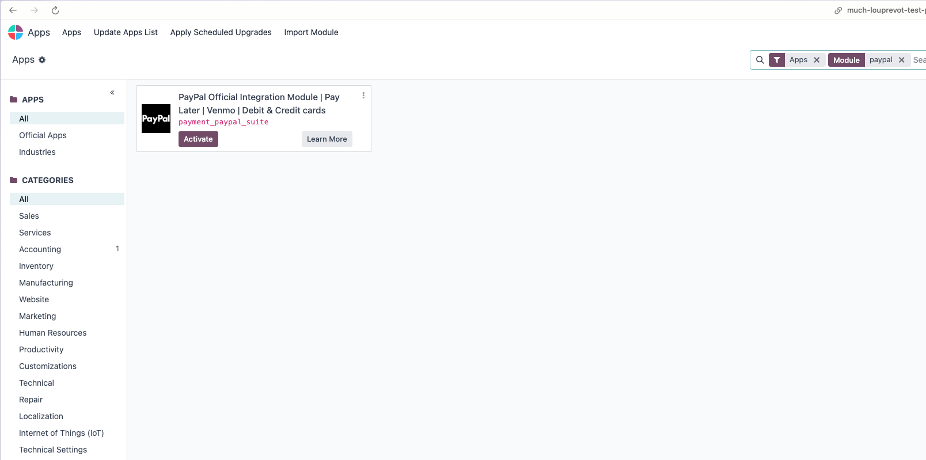Viewport: 926px width, 460px height.
Task: Filter by Official Apps
Action: [x=43, y=135]
